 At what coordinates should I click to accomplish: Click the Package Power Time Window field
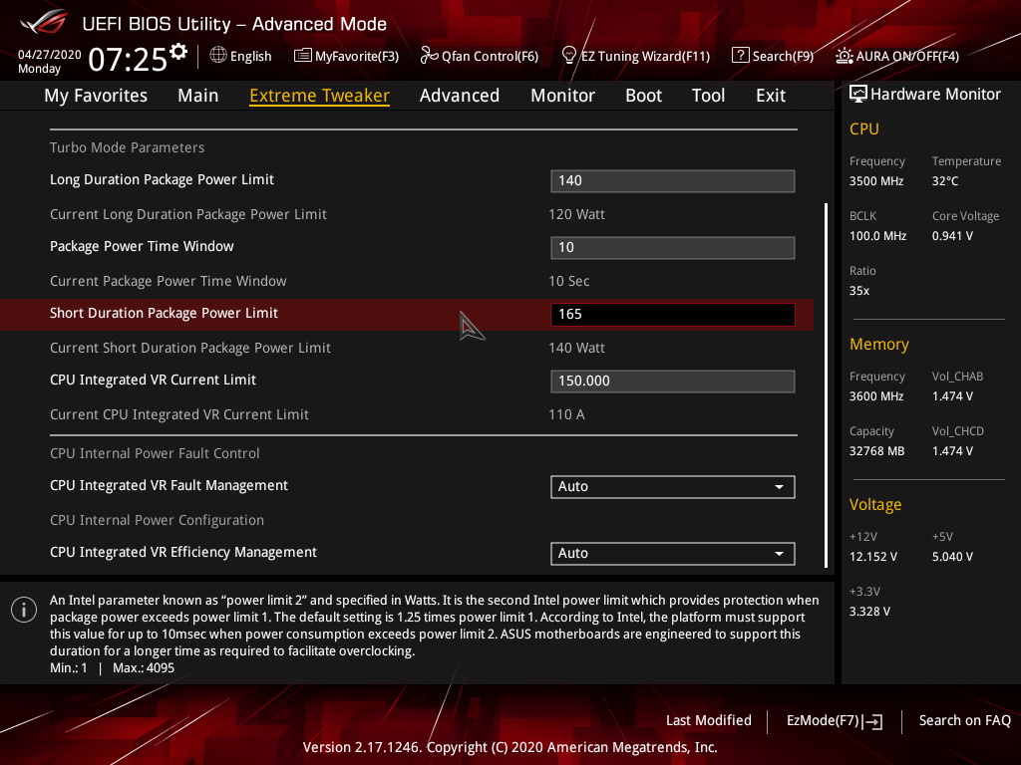tap(673, 248)
